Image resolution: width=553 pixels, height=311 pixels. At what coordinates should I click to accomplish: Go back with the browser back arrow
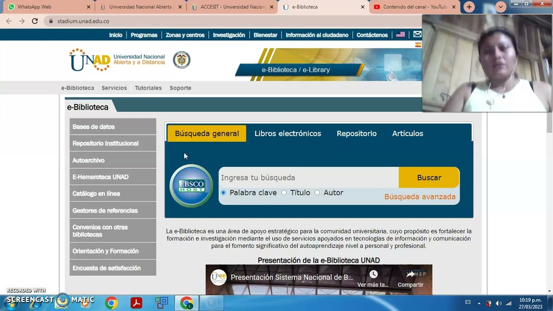click(x=9, y=21)
